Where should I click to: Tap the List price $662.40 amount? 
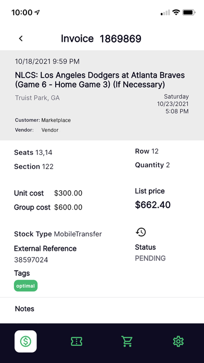(152, 205)
